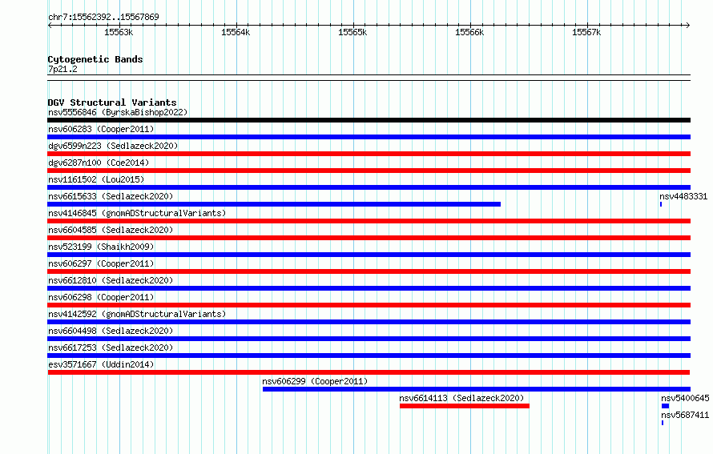Click the blue nsv606299 variant bar
Image resolution: width=713 pixels, height=454 pixels.
[477, 389]
